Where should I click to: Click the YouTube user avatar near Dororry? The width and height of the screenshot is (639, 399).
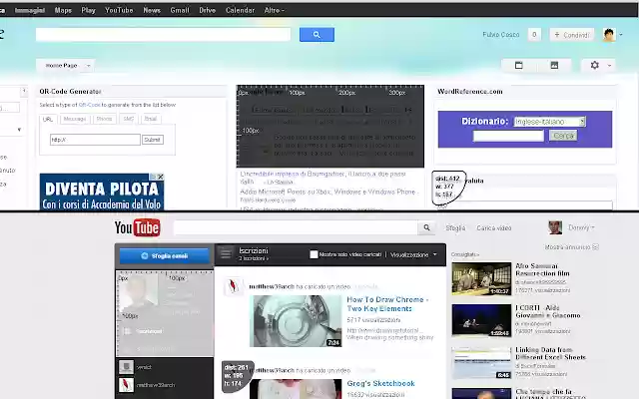[x=555, y=227]
